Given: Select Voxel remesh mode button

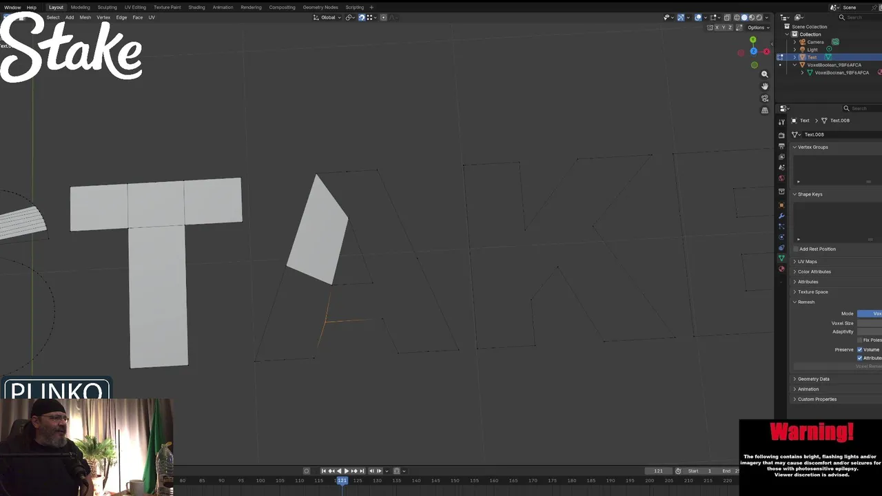Looking at the screenshot, I should click(x=870, y=313).
